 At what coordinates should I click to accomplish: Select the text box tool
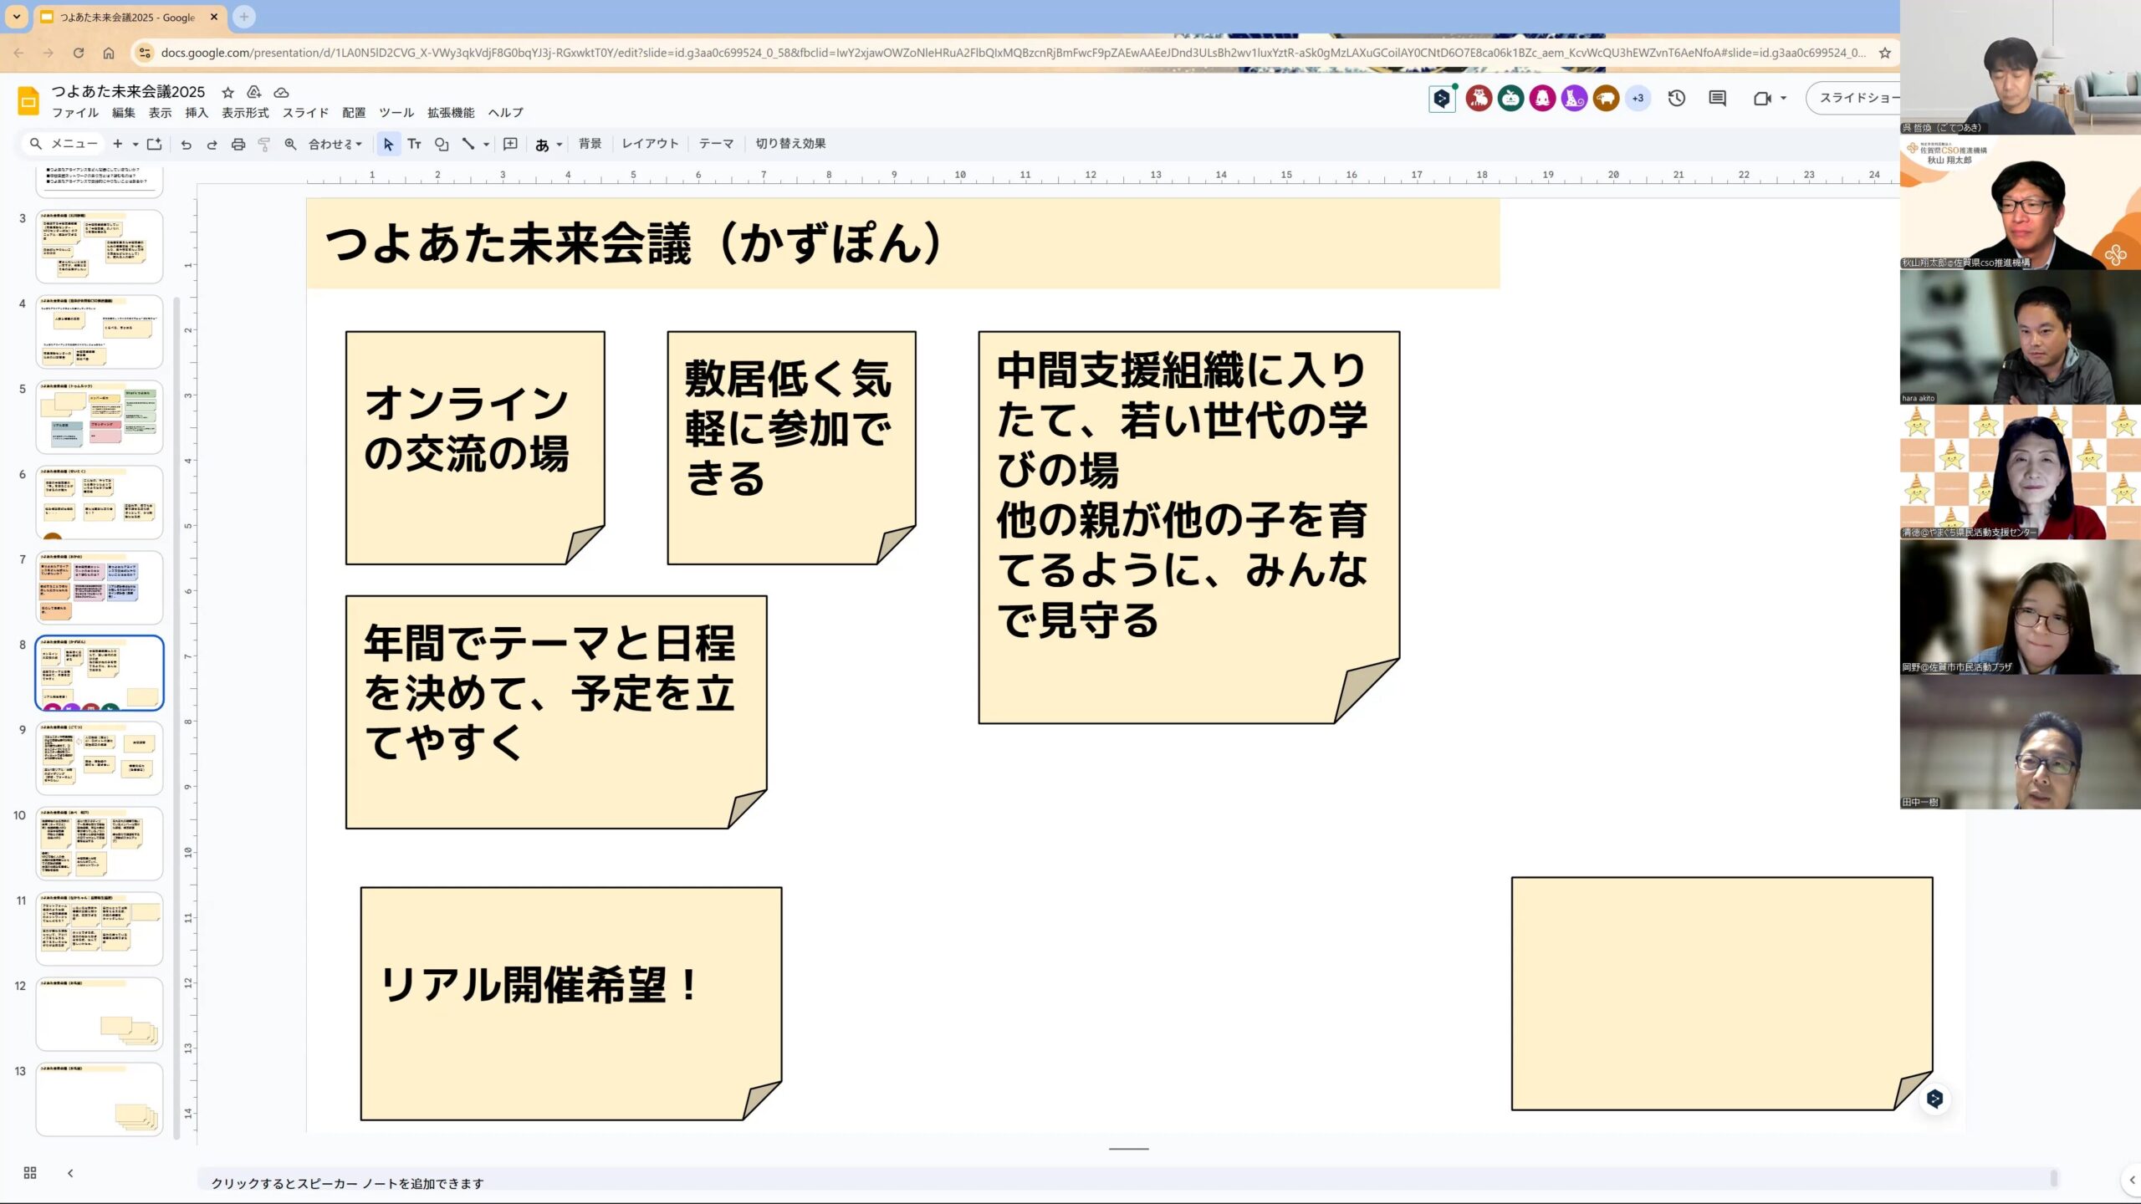414,145
